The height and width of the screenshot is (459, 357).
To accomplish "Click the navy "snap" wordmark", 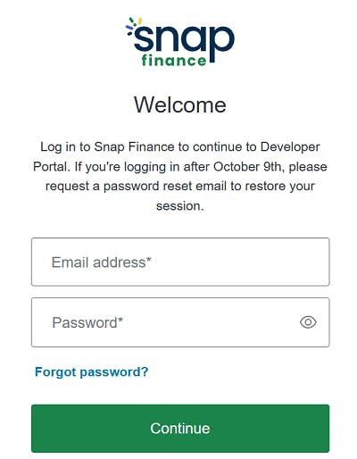I will pyautogui.click(x=184, y=42).
